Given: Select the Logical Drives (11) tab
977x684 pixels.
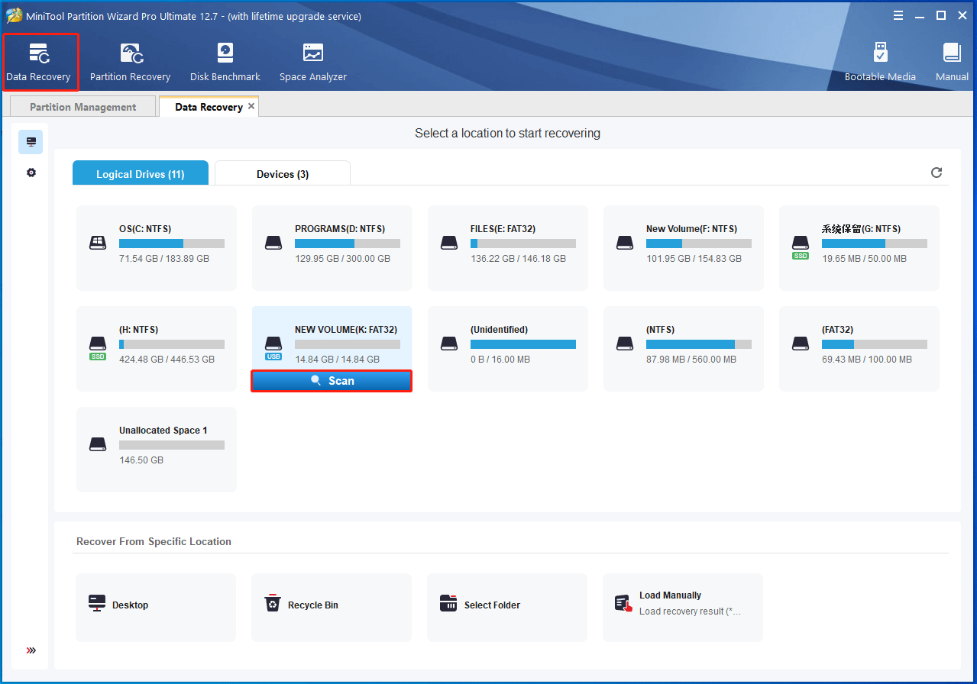Looking at the screenshot, I should 140,174.
